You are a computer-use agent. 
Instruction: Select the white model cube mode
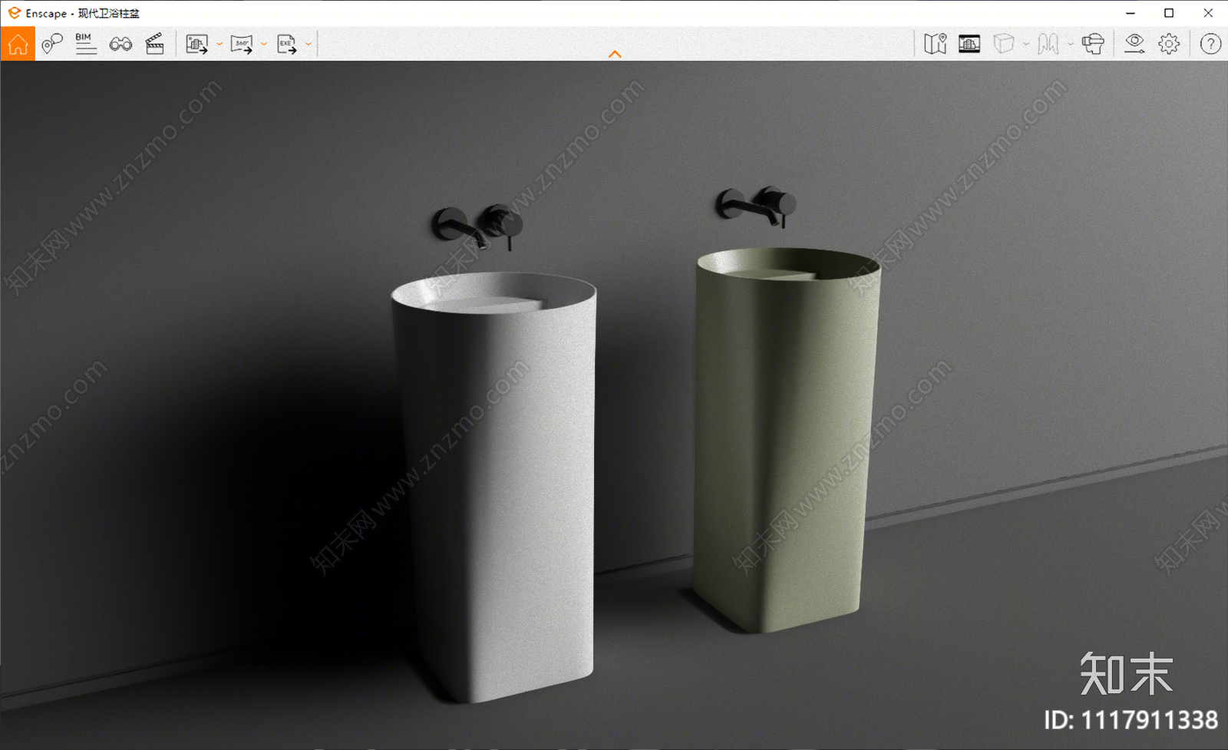pos(1004,44)
